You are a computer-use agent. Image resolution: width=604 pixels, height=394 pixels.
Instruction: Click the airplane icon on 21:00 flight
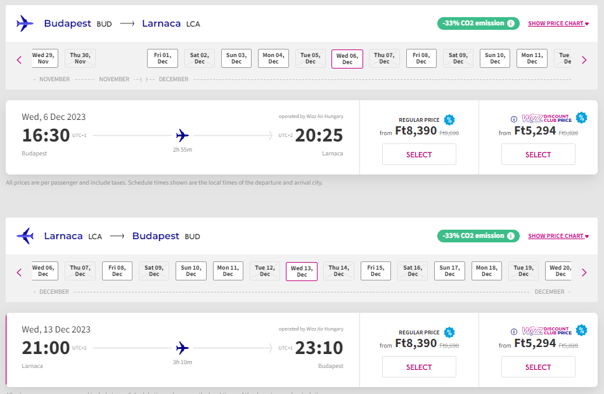(x=183, y=348)
